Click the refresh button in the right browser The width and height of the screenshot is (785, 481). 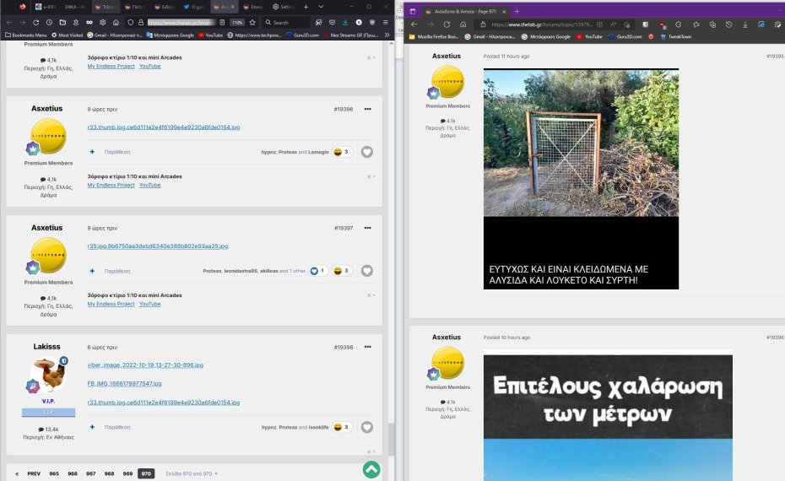tap(446, 24)
